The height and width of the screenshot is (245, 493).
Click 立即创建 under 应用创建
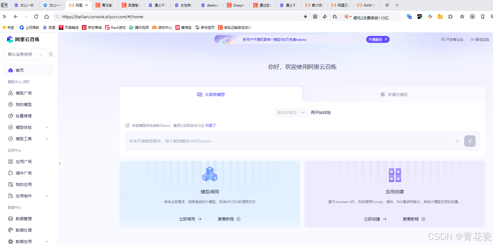coord(375,219)
